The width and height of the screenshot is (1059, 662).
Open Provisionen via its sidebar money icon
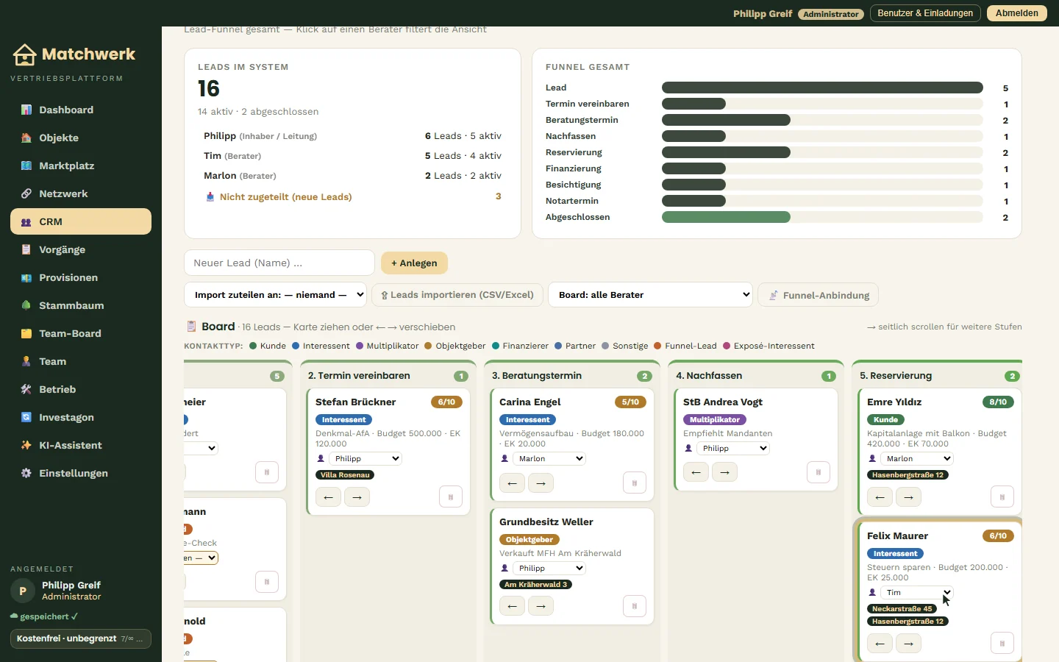coord(26,277)
